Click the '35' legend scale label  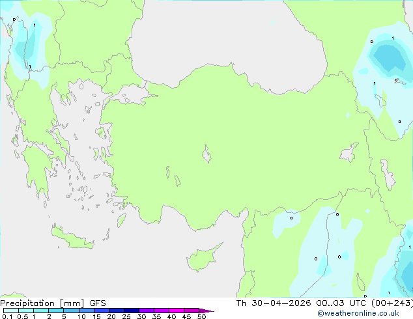tap(156, 316)
